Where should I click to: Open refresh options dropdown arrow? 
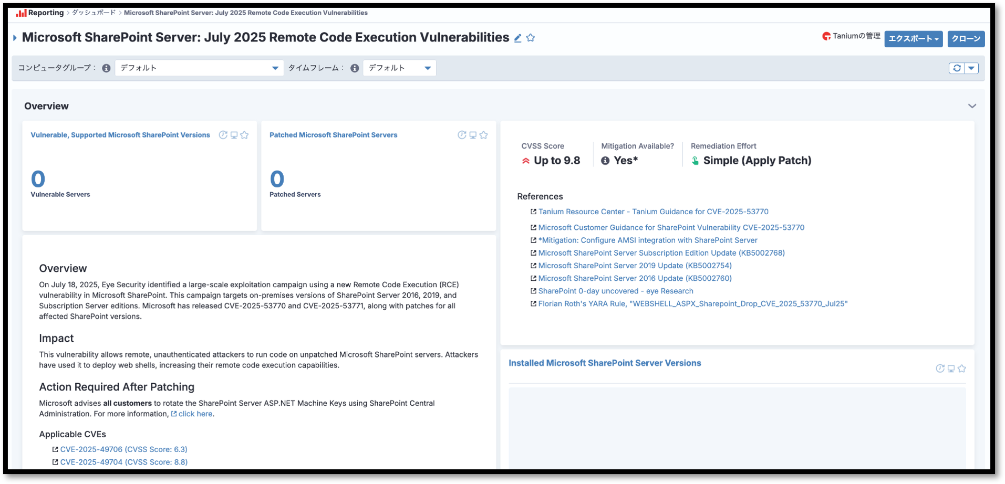(x=971, y=68)
